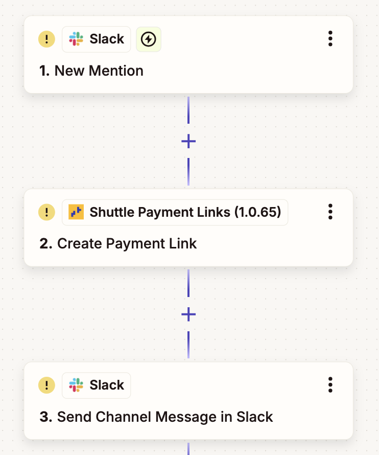Click the plus icon between steps 1 and 2
Viewport: 379px width, 455px height.
point(188,141)
